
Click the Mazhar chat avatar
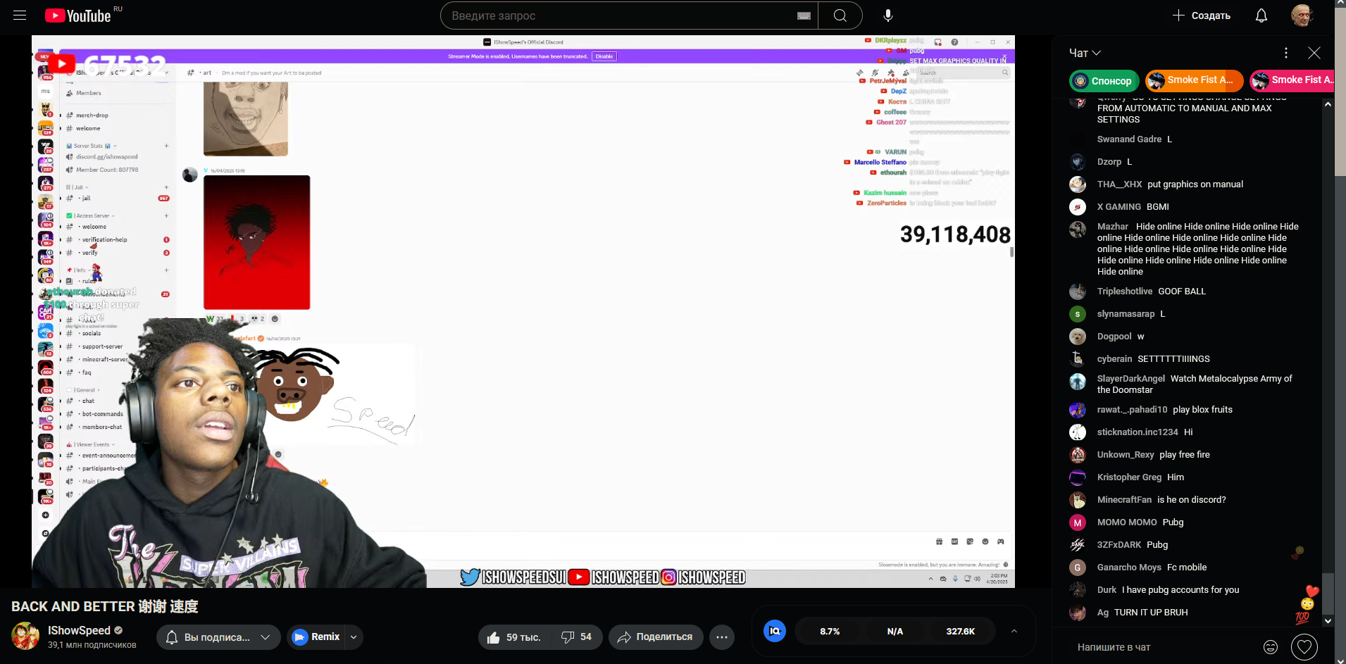click(1078, 230)
